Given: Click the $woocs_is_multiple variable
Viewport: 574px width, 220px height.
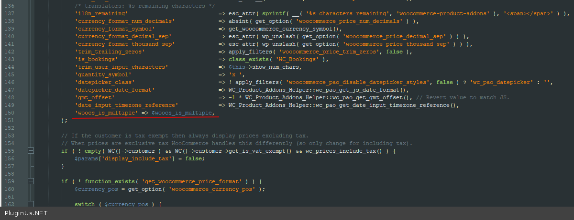Looking at the screenshot, I should (182, 113).
